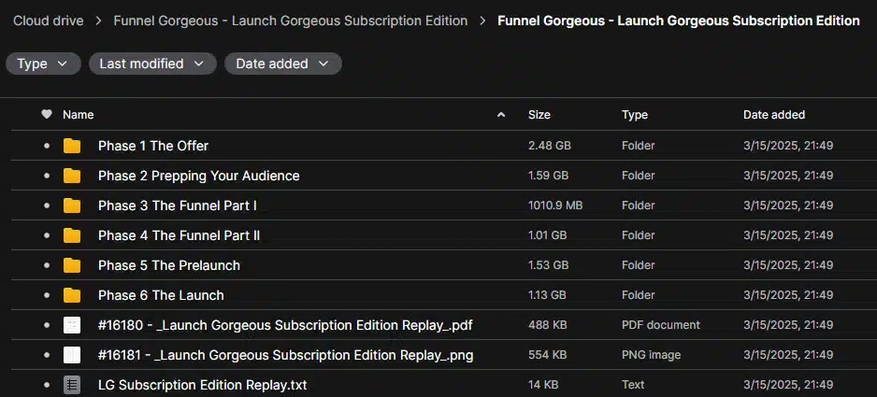Click the 488 KB size value

[548, 325]
